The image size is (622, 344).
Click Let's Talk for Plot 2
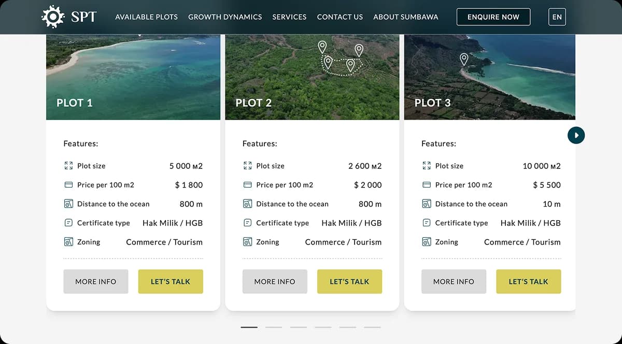click(349, 281)
